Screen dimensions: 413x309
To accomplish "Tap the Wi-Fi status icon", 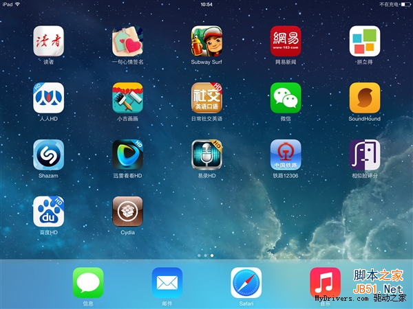I will click(18, 4).
